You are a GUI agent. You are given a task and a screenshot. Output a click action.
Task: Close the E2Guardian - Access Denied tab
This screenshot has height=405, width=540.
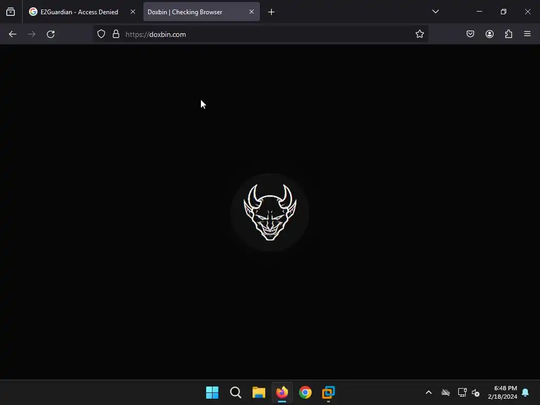click(133, 12)
